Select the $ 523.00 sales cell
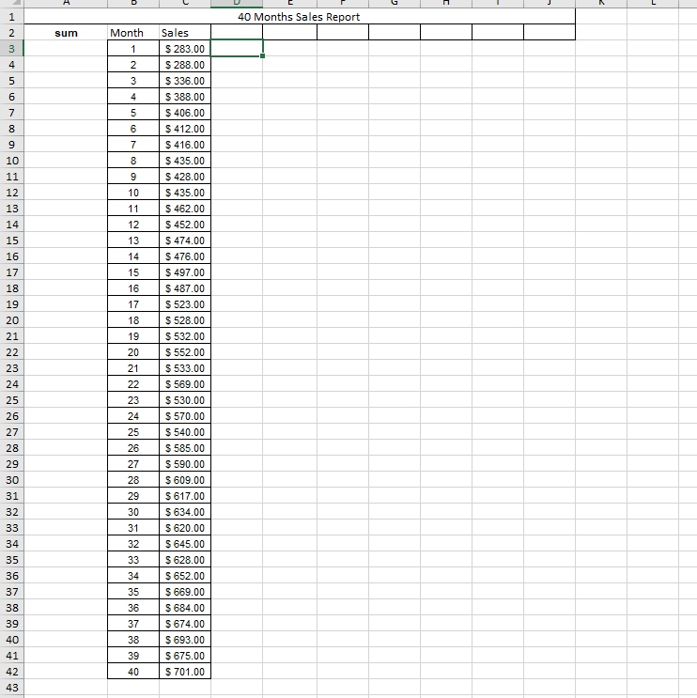The height and width of the screenshot is (698, 697). click(x=185, y=304)
